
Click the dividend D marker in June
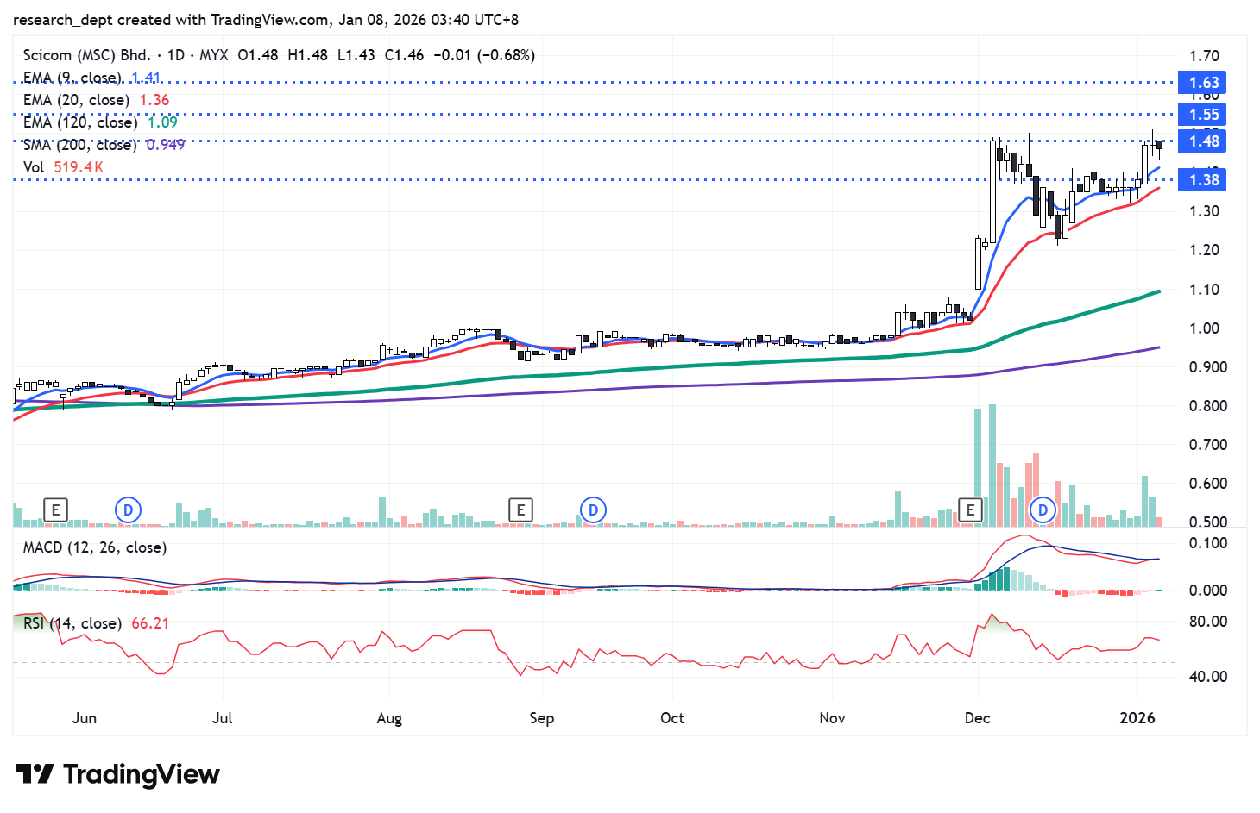point(128,510)
